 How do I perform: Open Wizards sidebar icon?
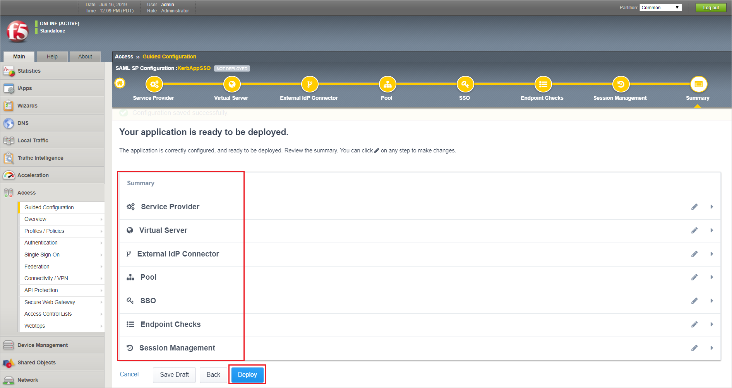click(x=9, y=106)
